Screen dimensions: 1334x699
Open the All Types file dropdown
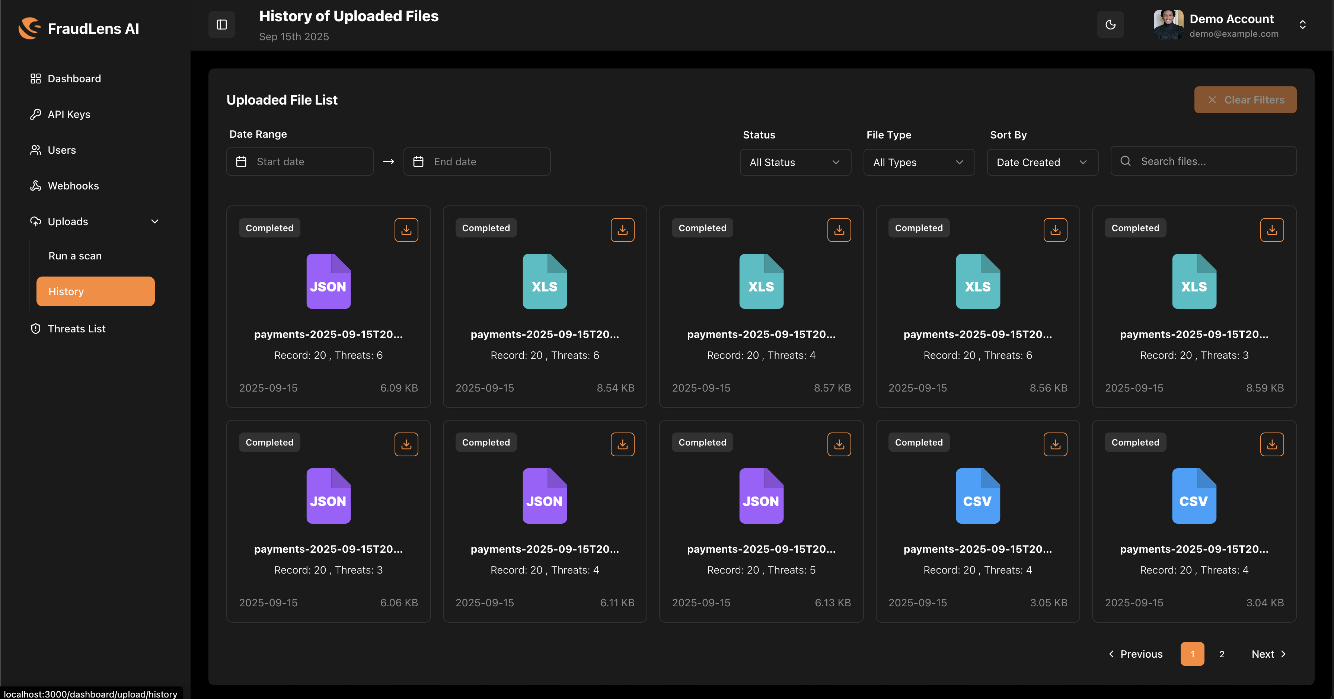(919, 163)
